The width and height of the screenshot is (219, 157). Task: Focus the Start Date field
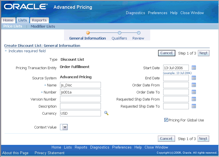[x=176, y=68]
